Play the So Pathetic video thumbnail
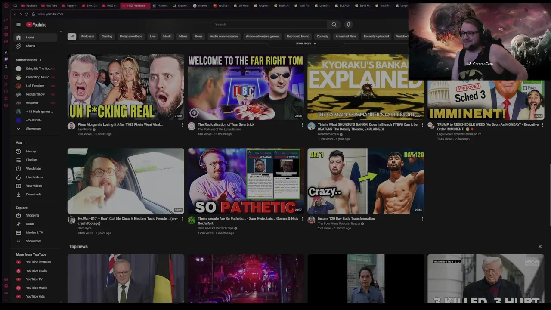 [246, 181]
